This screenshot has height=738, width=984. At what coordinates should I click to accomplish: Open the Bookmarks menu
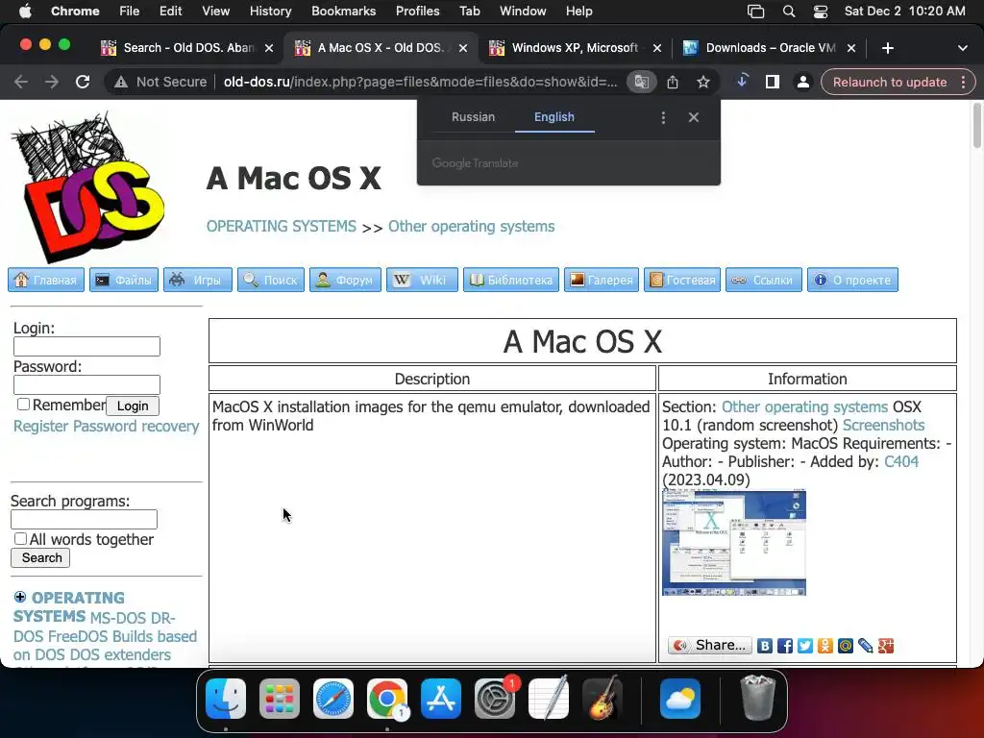pyautogui.click(x=343, y=12)
